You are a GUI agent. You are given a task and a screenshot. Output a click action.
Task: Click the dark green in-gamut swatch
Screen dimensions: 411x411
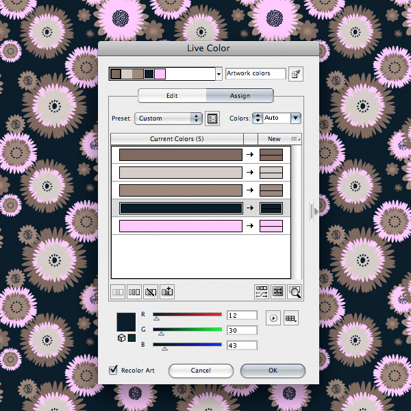[132, 338]
